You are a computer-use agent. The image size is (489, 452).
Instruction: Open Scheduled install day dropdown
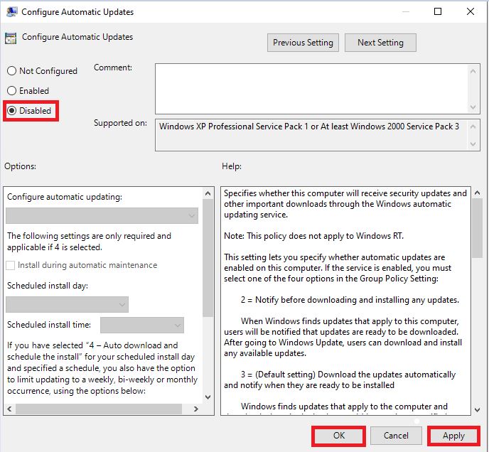point(67,304)
